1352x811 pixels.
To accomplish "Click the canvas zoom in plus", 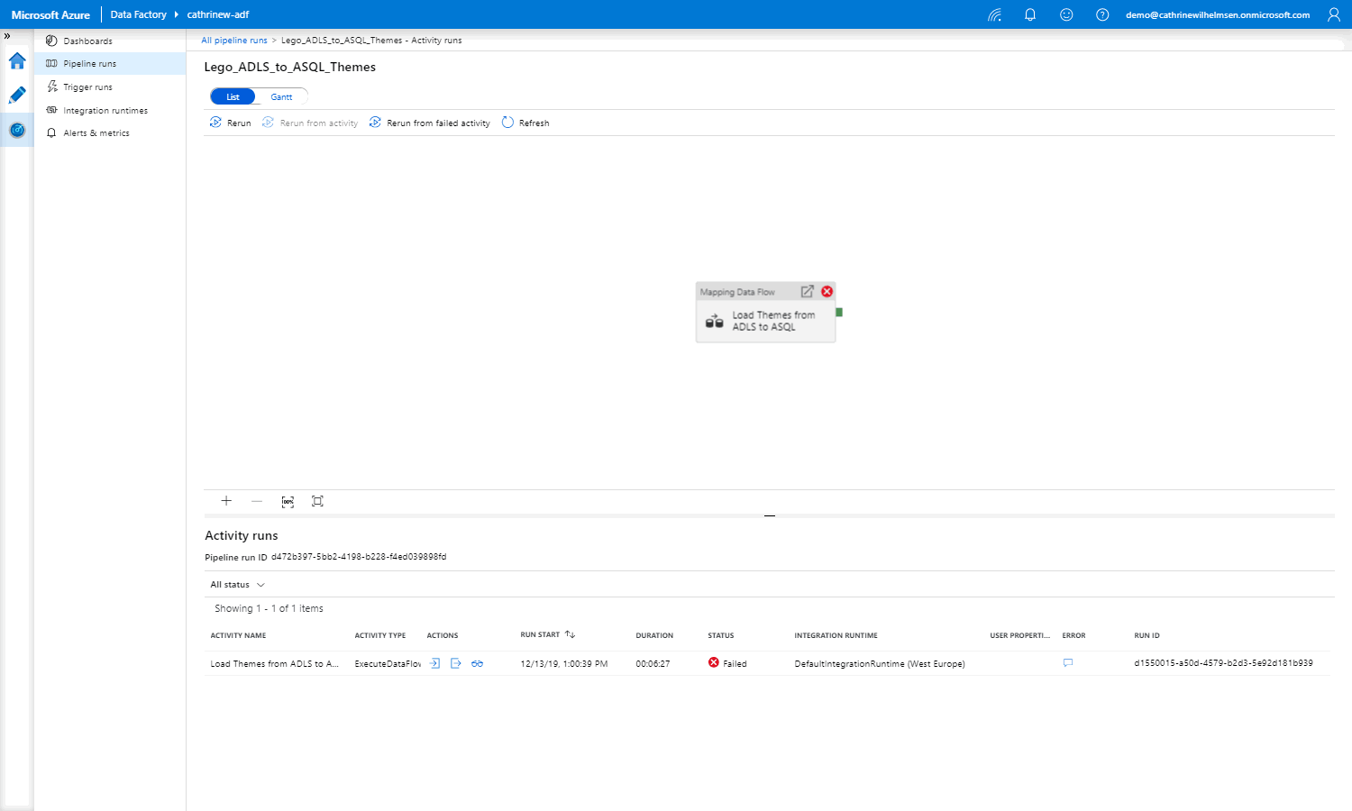I will coord(226,501).
